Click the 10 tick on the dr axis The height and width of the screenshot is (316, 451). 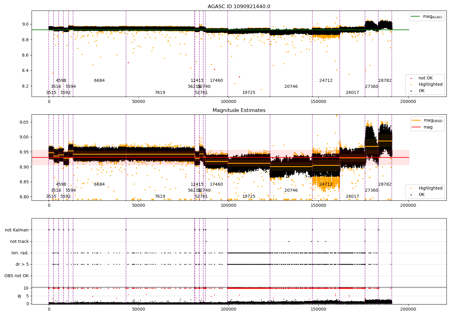pyautogui.click(x=26, y=288)
